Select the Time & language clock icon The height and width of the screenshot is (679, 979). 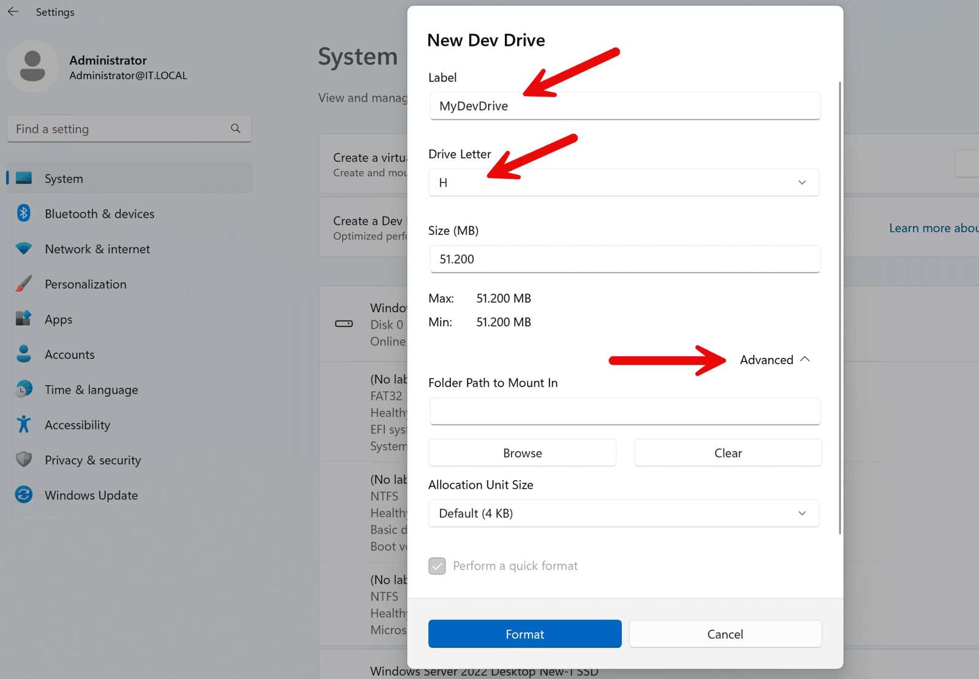(x=23, y=389)
